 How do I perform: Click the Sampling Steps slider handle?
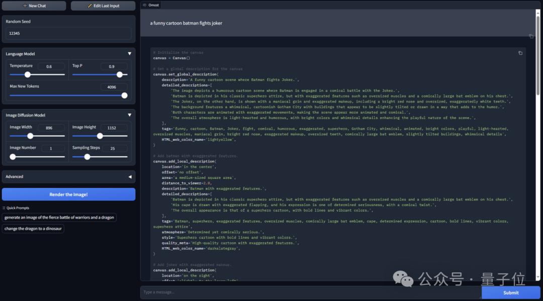[87, 157]
